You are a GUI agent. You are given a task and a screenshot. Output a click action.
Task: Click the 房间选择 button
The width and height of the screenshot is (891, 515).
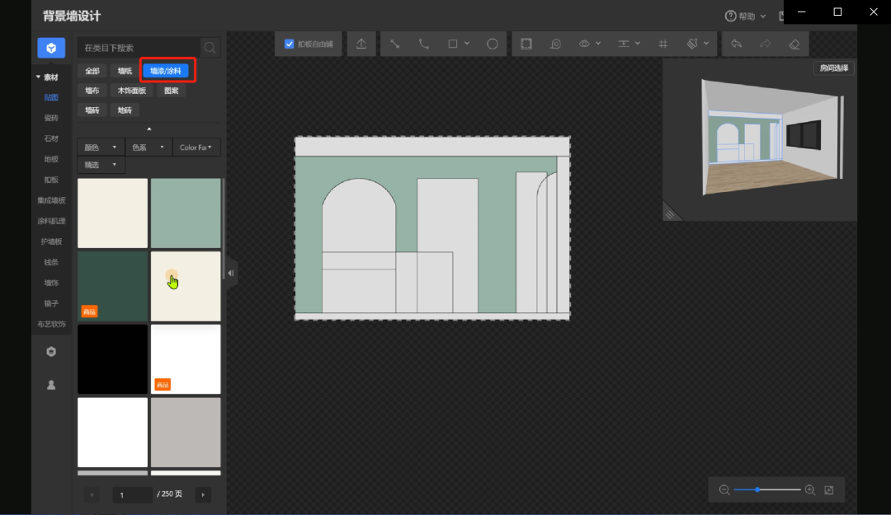833,68
